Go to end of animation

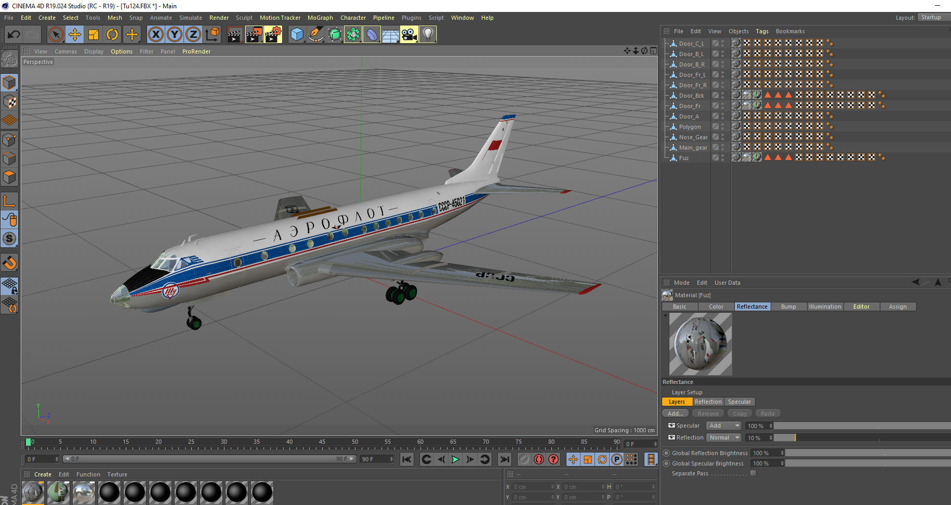(504, 459)
